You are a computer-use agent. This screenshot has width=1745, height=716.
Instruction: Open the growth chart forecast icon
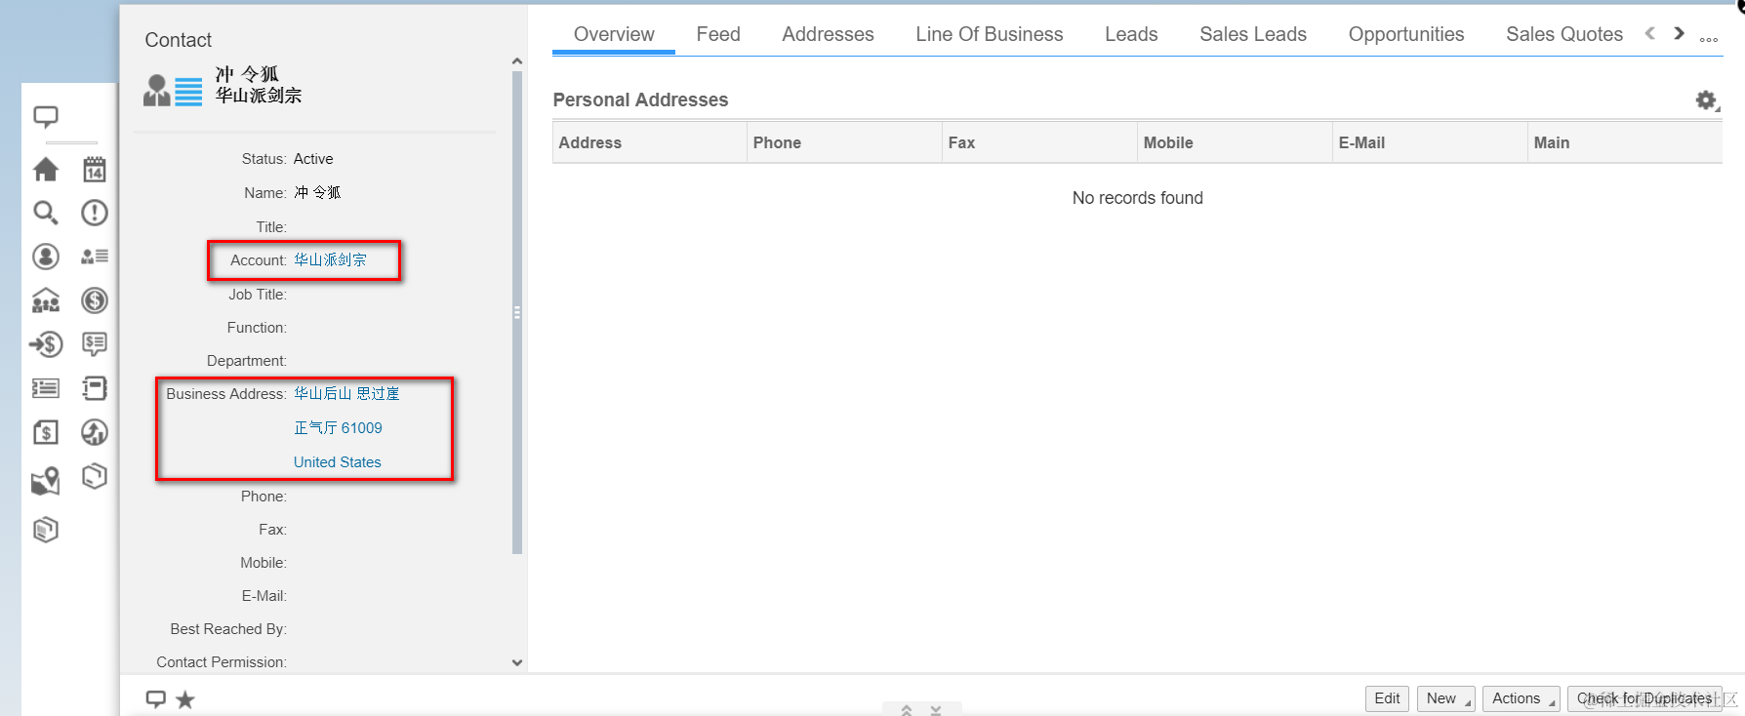click(95, 432)
